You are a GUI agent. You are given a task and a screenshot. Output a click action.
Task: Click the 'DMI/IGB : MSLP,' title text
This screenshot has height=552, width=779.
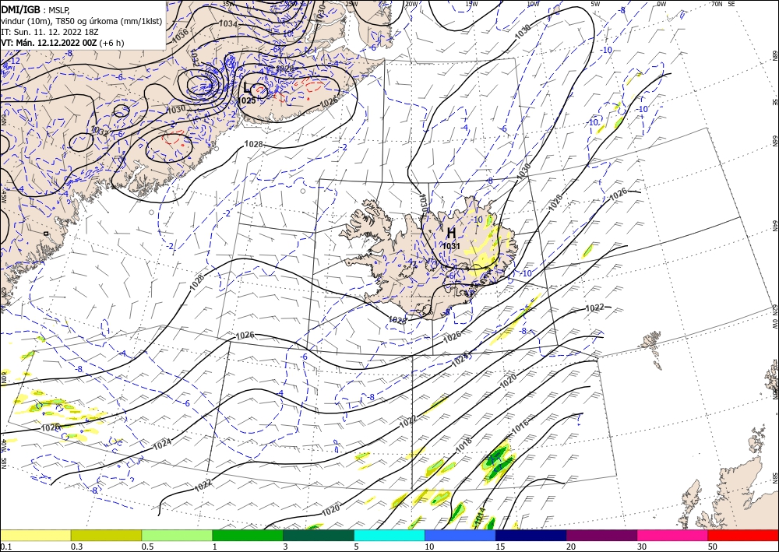[x=35, y=9]
